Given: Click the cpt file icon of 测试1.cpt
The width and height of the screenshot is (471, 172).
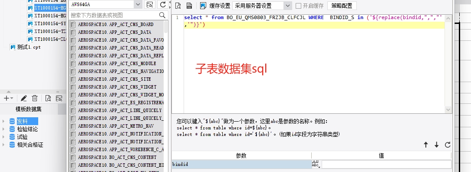Looking at the screenshot, I should click(12, 47).
